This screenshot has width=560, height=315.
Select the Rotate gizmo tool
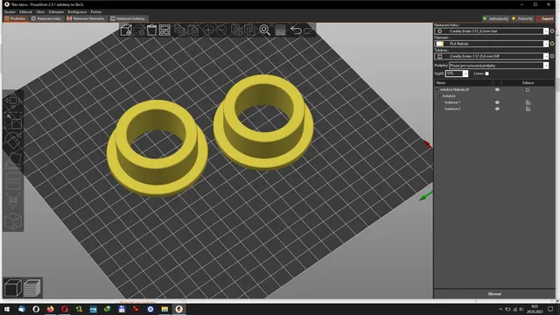click(x=14, y=141)
